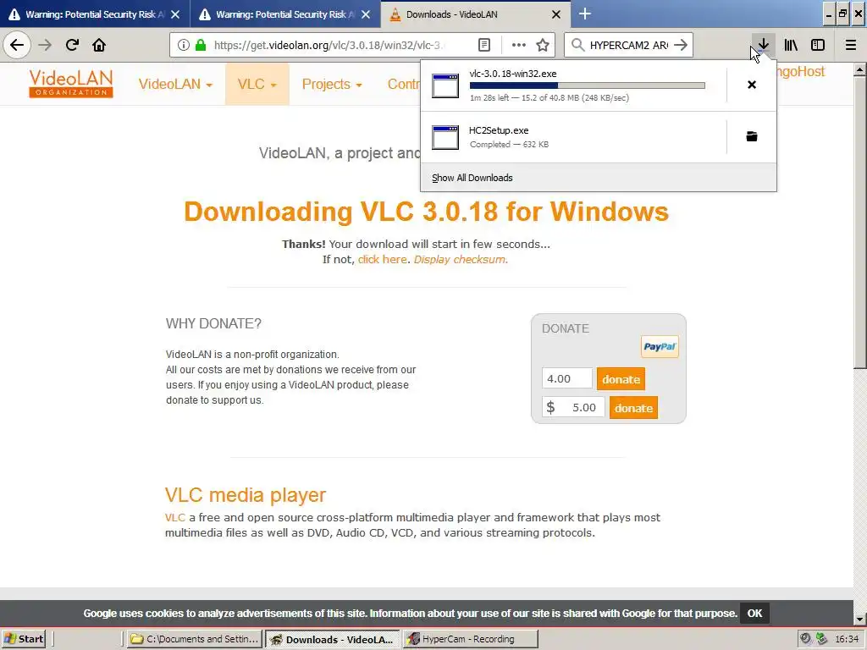Close the second Security Risk warning tab

[366, 14]
